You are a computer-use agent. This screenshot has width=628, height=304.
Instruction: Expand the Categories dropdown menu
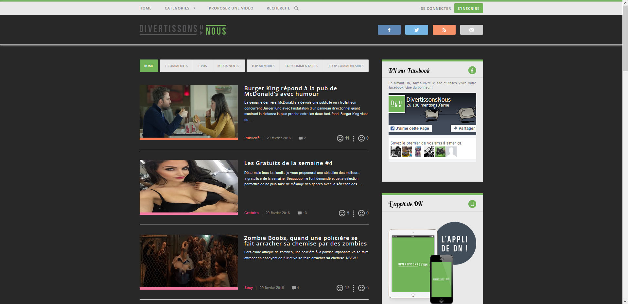click(180, 8)
